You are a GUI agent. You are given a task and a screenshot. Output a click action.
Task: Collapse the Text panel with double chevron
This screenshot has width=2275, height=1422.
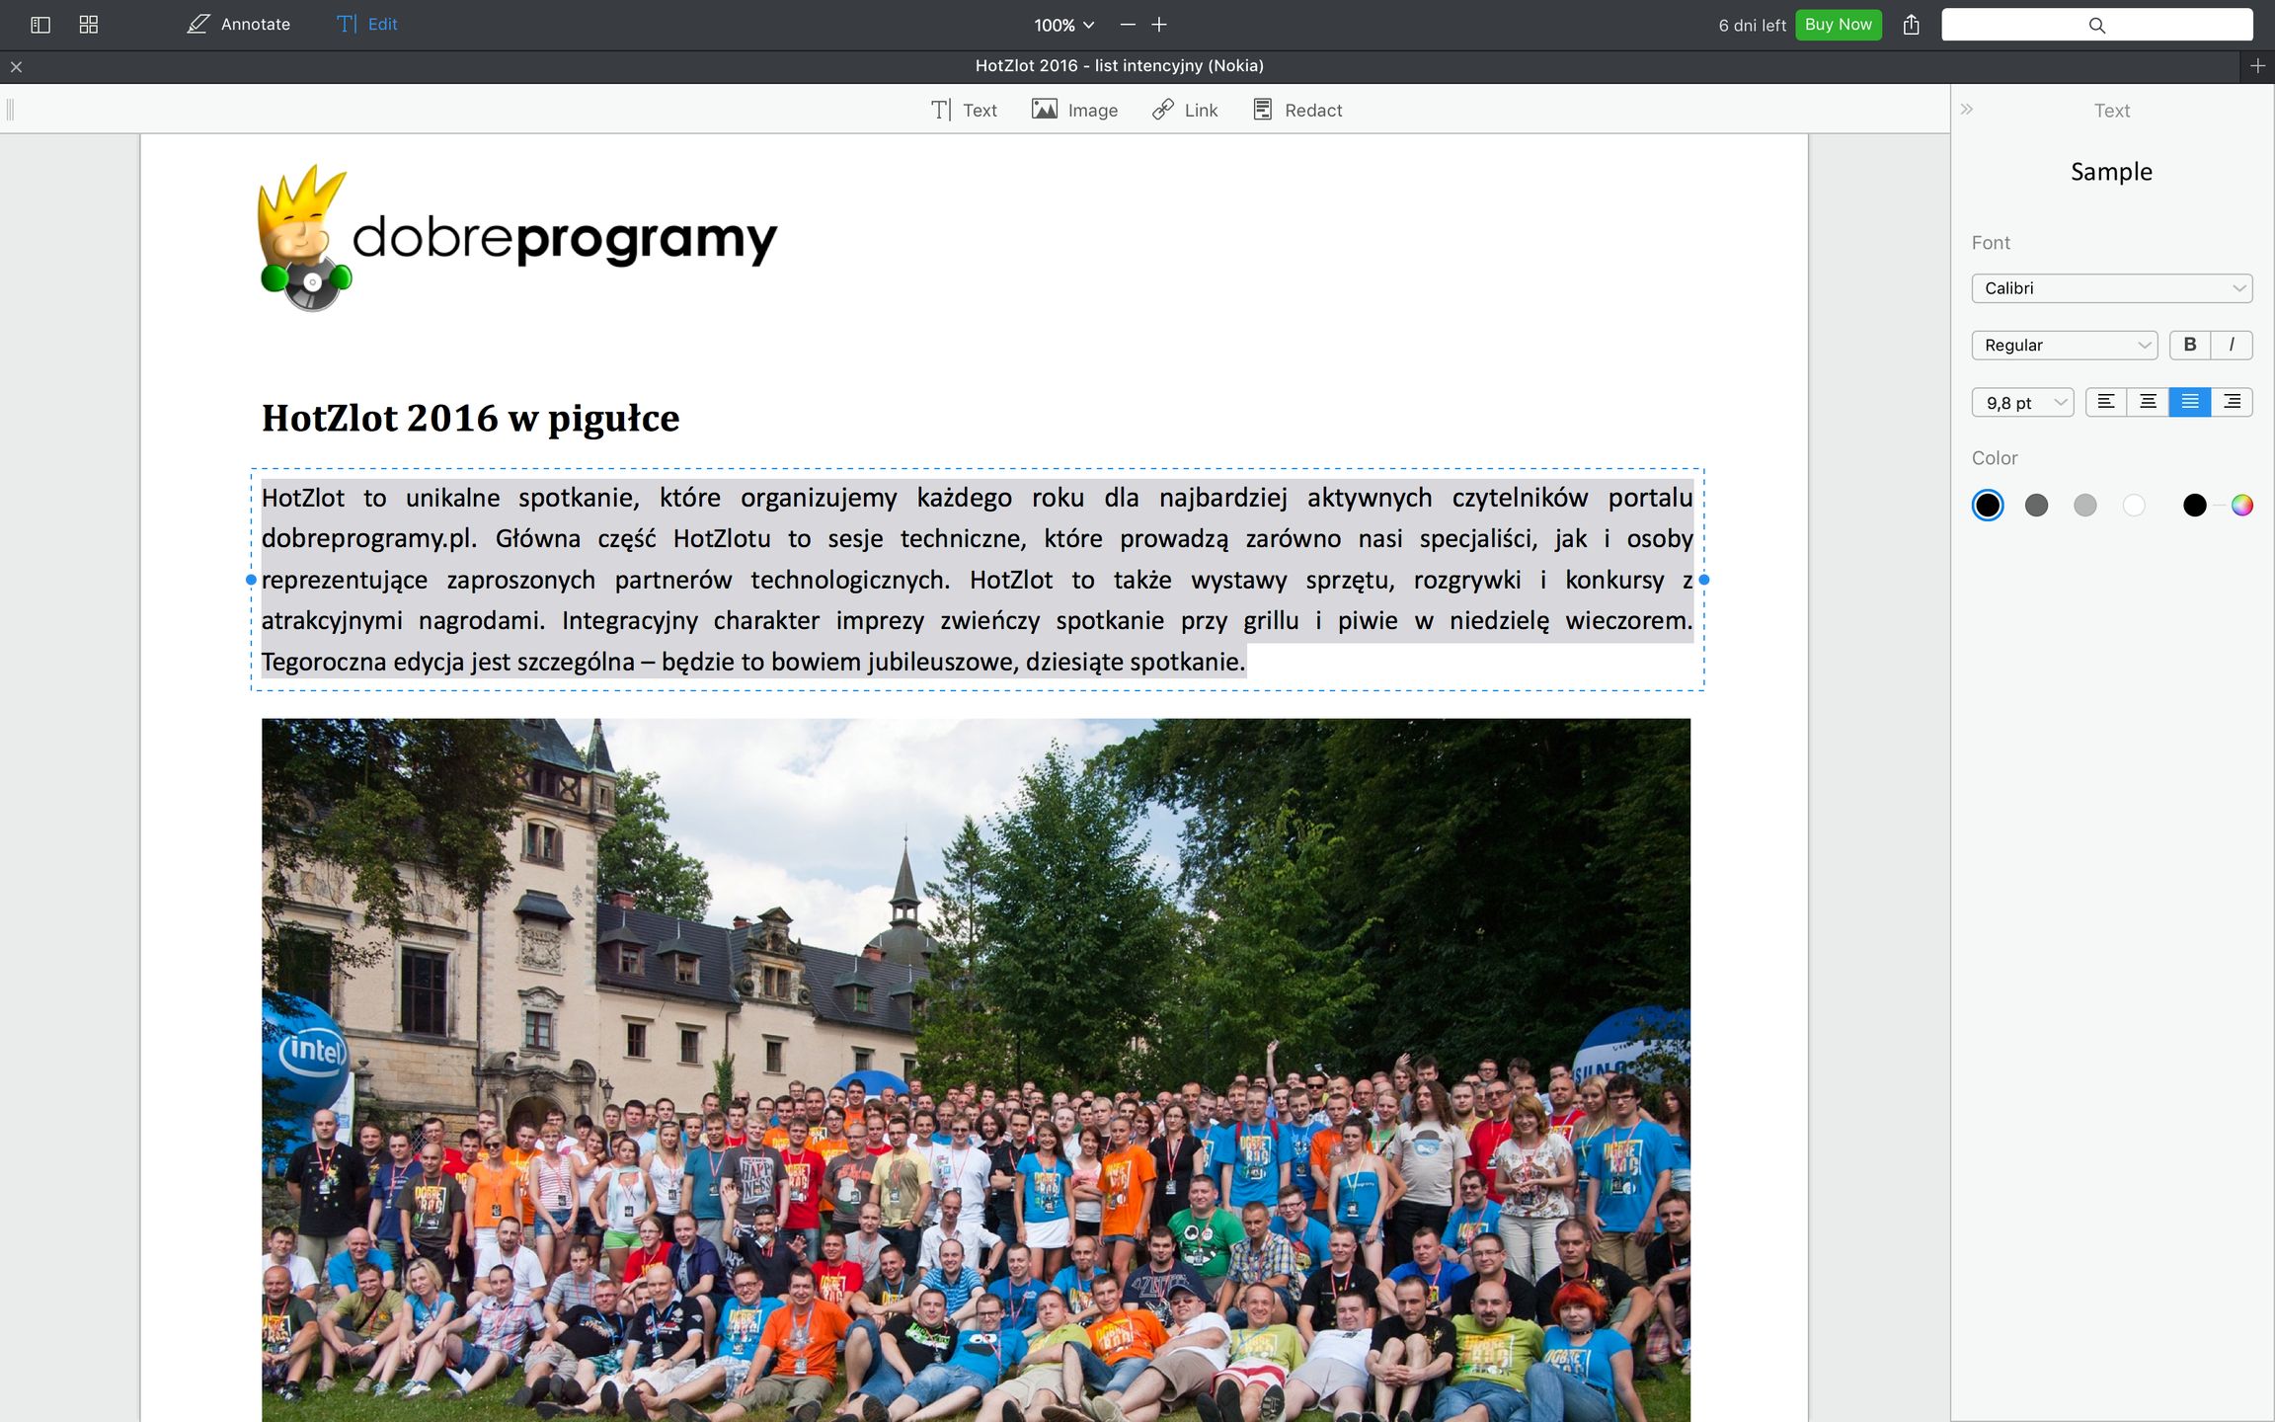pos(1967,110)
